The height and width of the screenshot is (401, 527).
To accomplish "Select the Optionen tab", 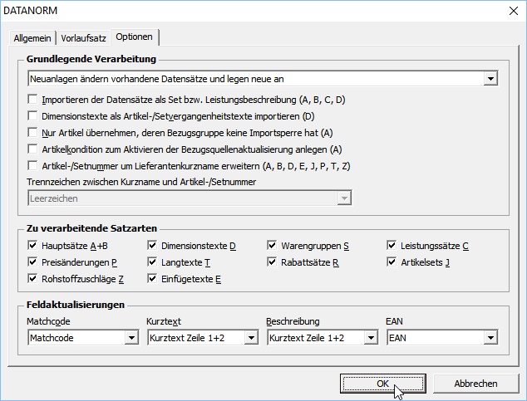I will coord(134,37).
